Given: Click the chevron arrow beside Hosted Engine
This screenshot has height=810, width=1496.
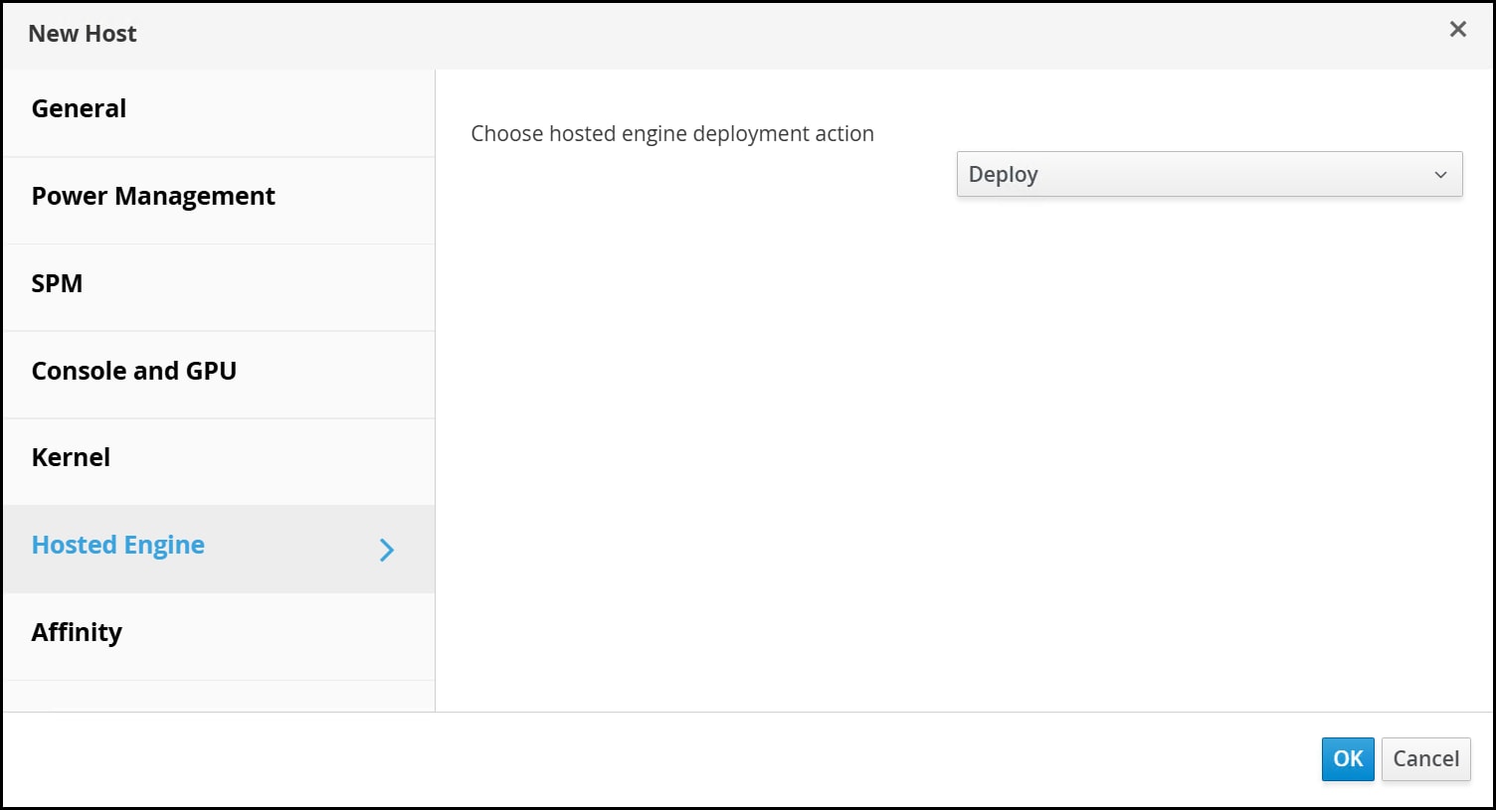Looking at the screenshot, I should pos(387,550).
